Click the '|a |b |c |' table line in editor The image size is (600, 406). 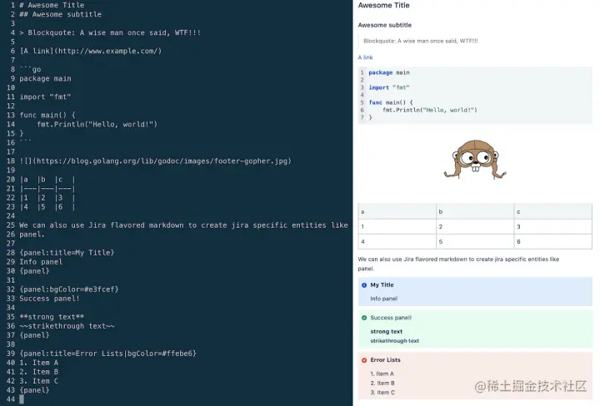click(x=47, y=179)
